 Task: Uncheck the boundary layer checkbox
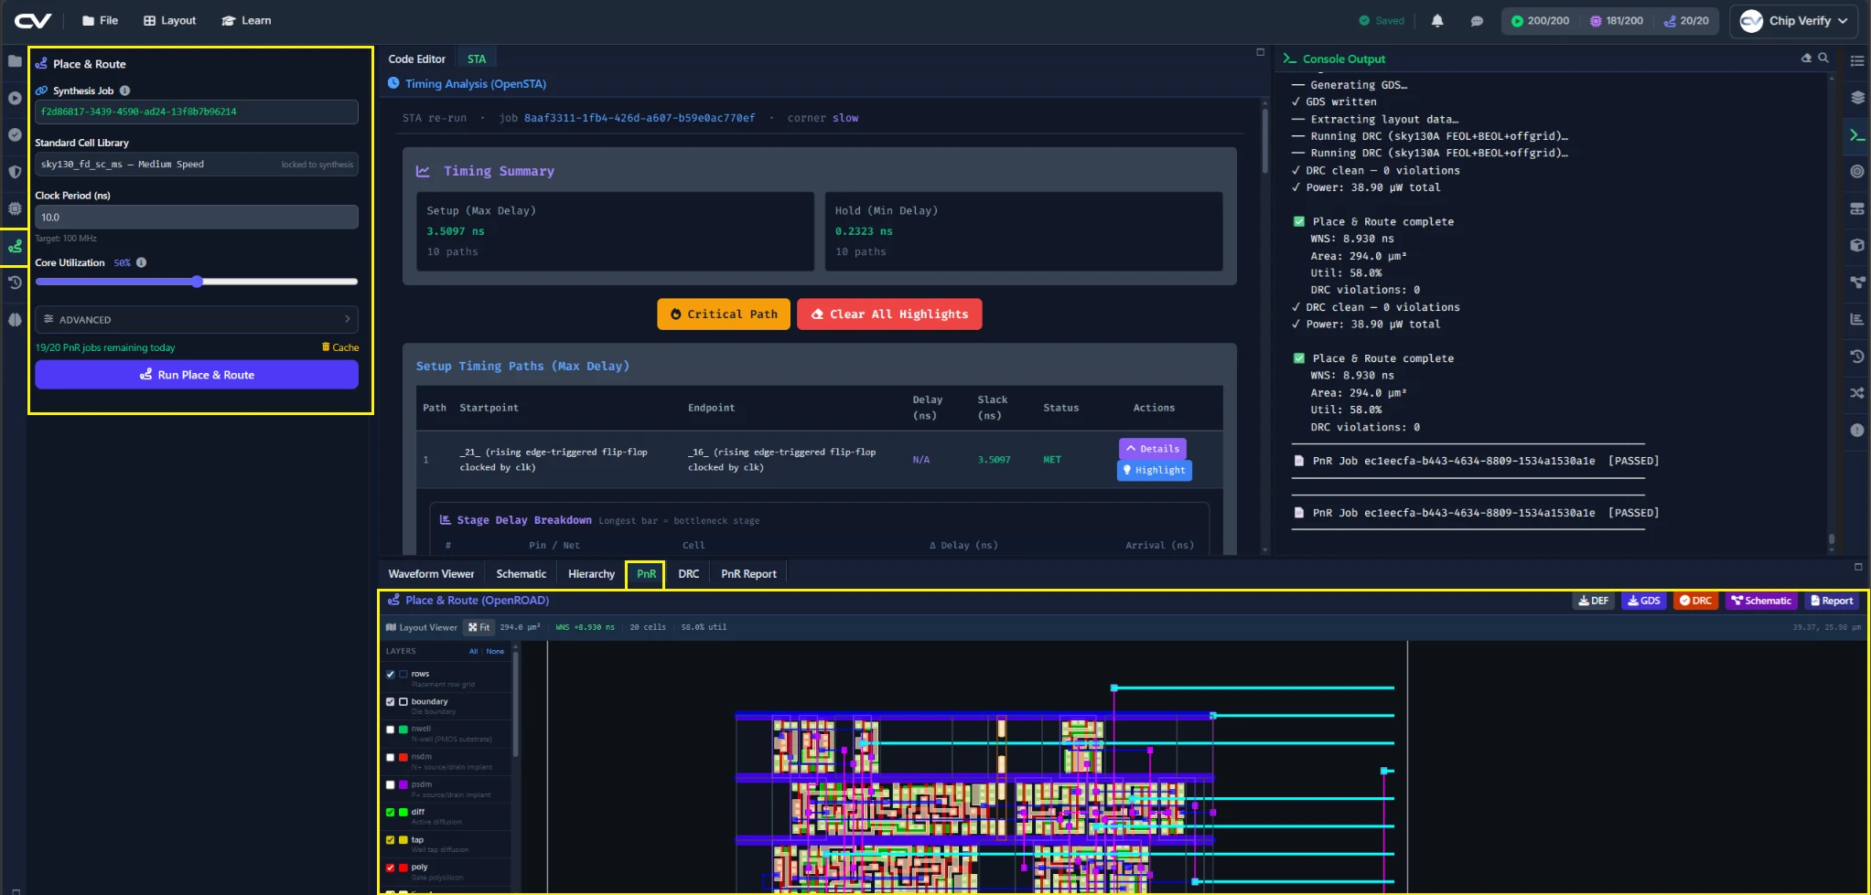pyautogui.click(x=391, y=701)
